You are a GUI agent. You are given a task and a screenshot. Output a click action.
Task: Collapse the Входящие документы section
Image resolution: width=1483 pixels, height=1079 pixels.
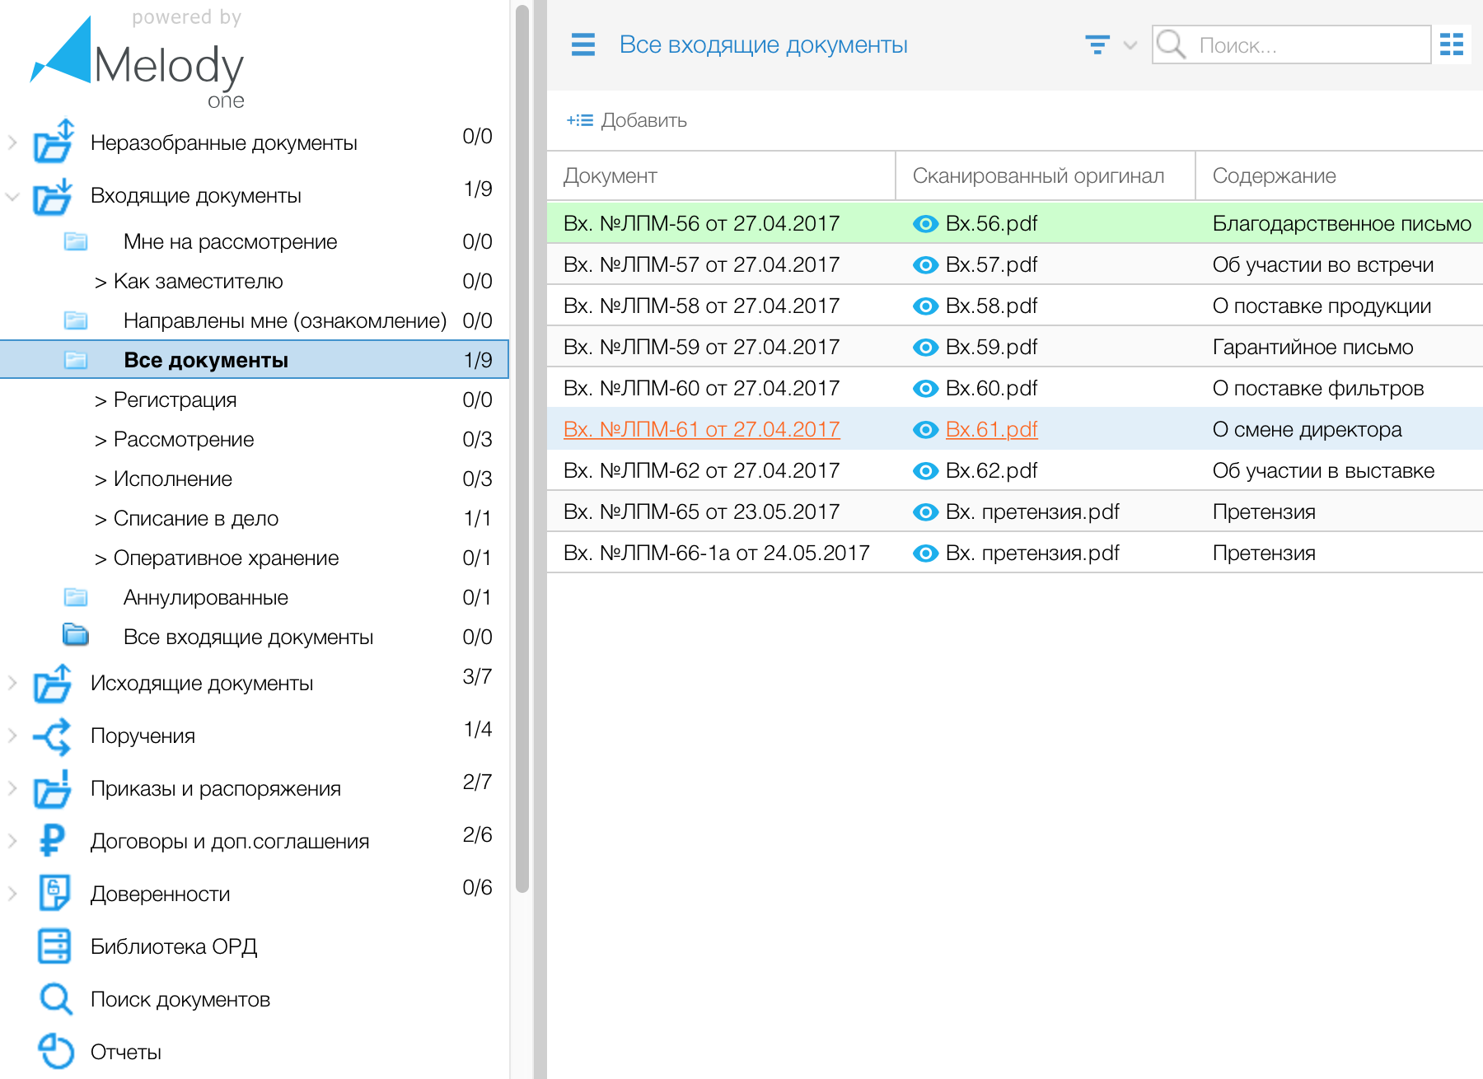tap(12, 196)
